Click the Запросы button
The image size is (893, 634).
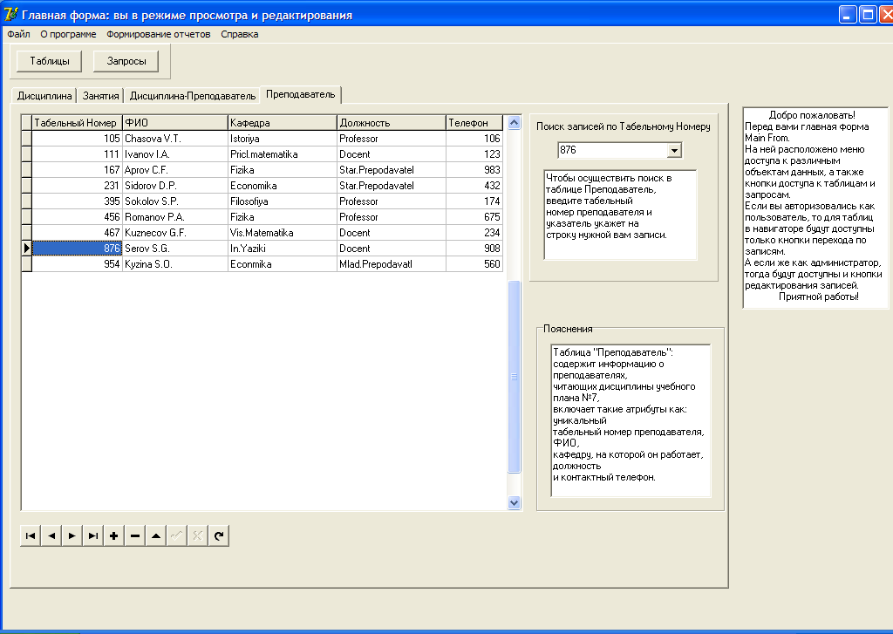[126, 61]
